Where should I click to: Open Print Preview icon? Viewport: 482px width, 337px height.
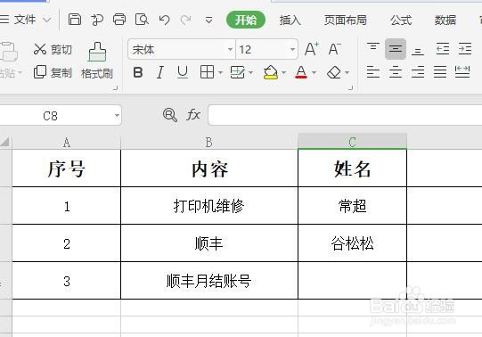click(142, 20)
